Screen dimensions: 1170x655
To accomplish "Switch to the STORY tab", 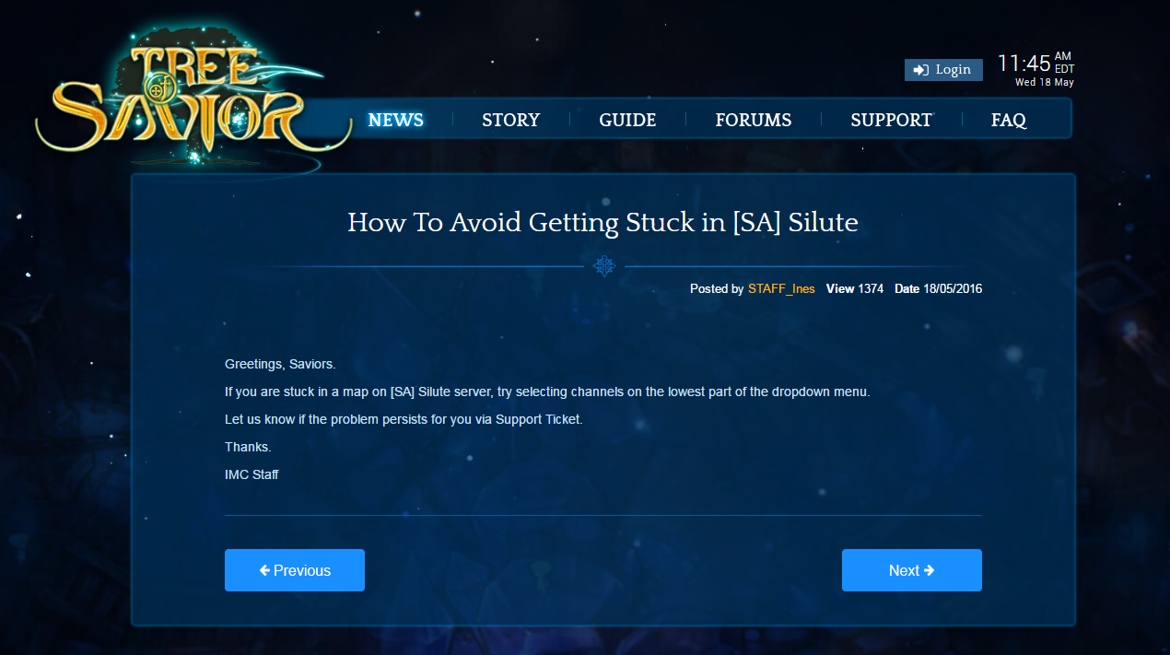I will (510, 120).
